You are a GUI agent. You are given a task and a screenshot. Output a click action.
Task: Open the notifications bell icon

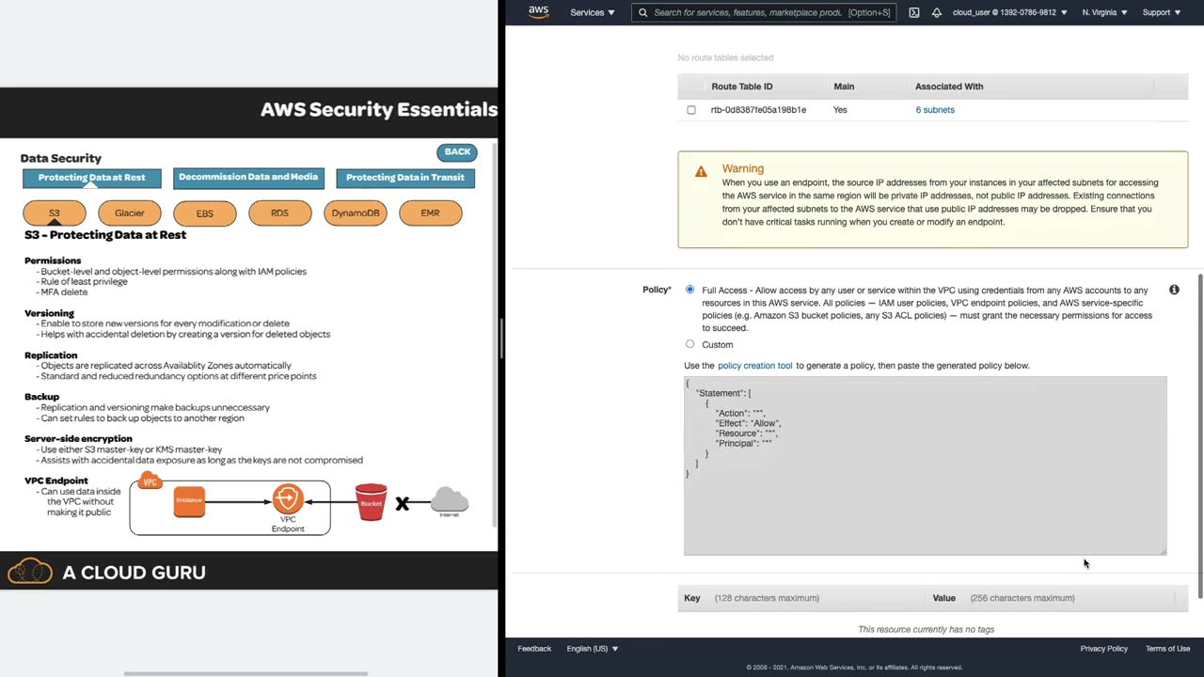(937, 12)
